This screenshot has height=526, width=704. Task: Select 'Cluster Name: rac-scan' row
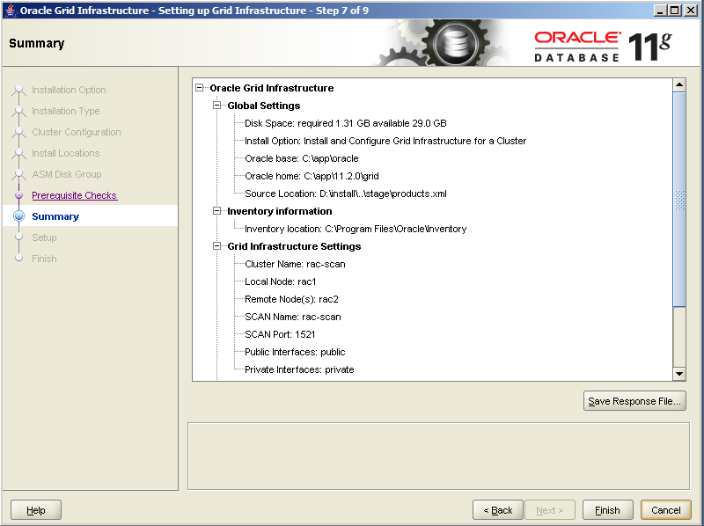[295, 264]
